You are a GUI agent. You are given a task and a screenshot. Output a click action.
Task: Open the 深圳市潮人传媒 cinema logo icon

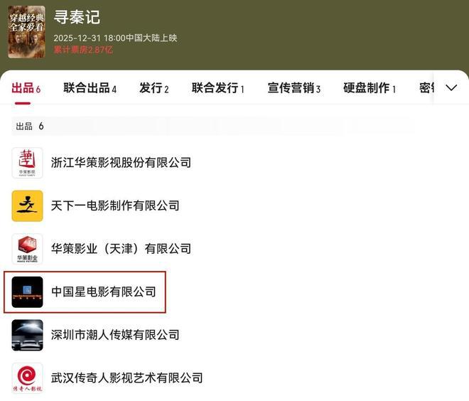[x=27, y=335]
